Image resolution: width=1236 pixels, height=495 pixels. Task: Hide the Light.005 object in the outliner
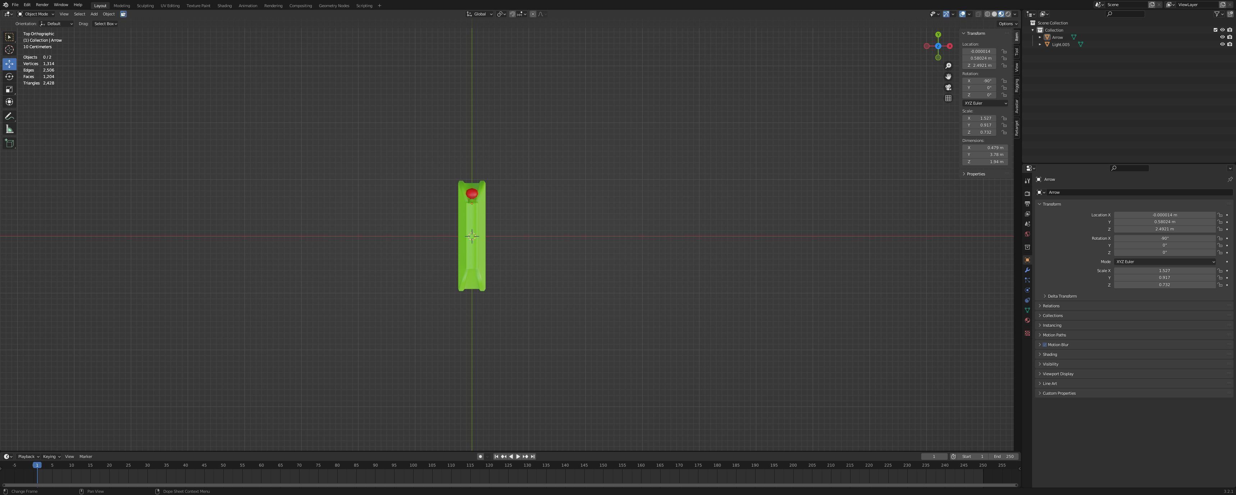point(1223,44)
